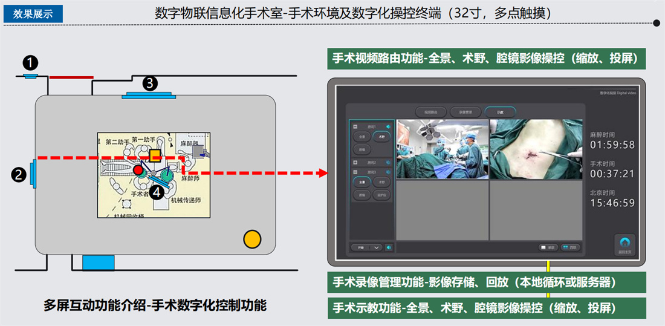Click the 监护仪 button under 房间3
The height and width of the screenshot is (326, 665).
(381, 195)
